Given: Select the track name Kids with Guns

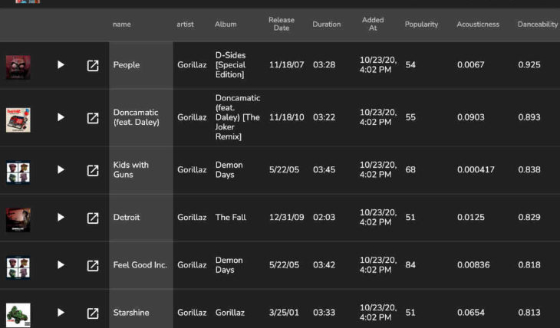Looking at the screenshot, I should pyautogui.click(x=130, y=170).
